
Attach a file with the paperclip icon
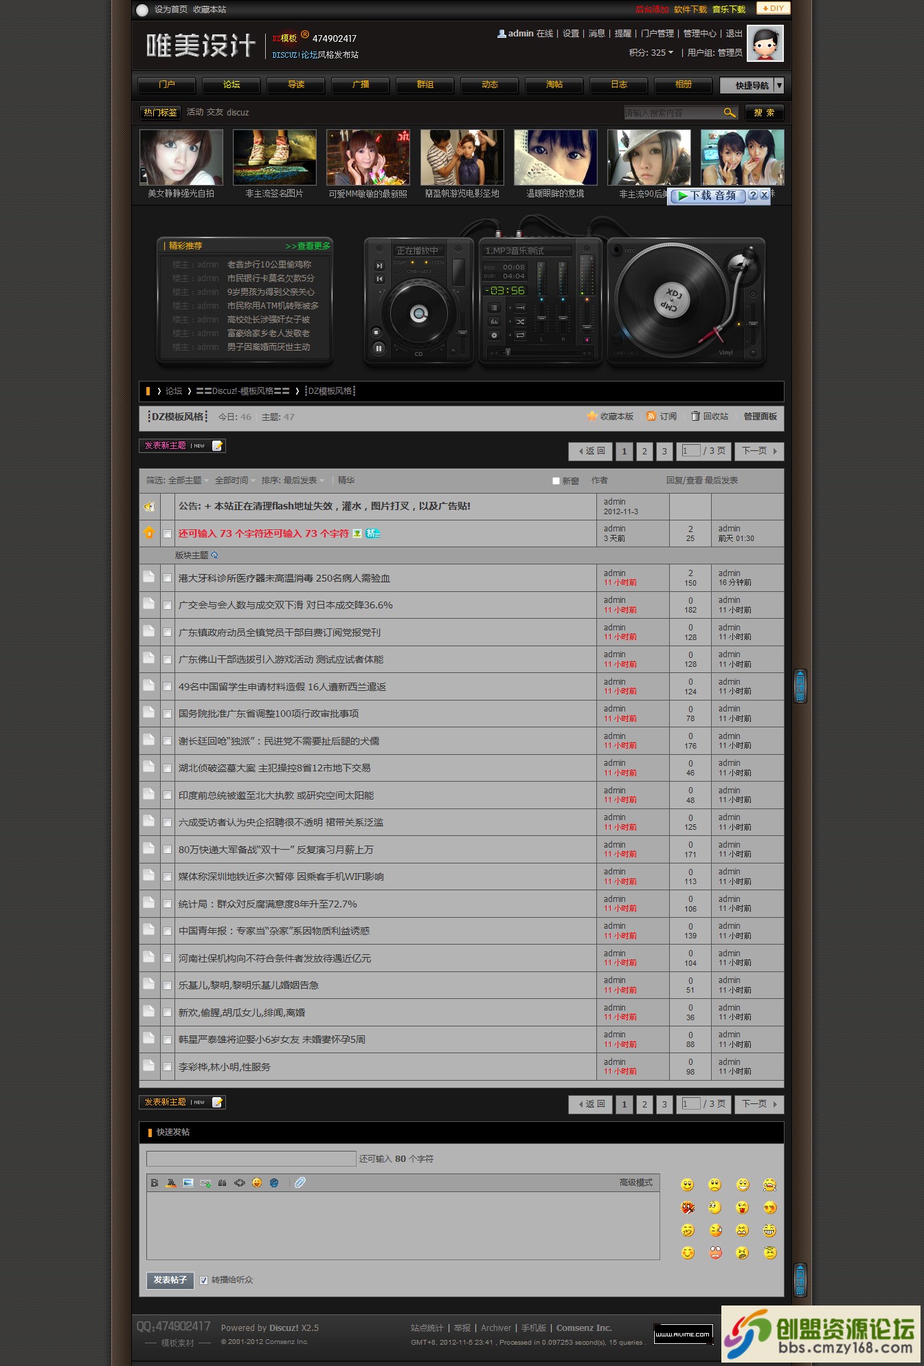pyautogui.click(x=300, y=1182)
